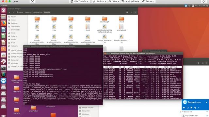Image resolution: width=209 pixels, height=117 pixels.
Task: Select the savedGraph folder
Action: click(x=104, y=19)
